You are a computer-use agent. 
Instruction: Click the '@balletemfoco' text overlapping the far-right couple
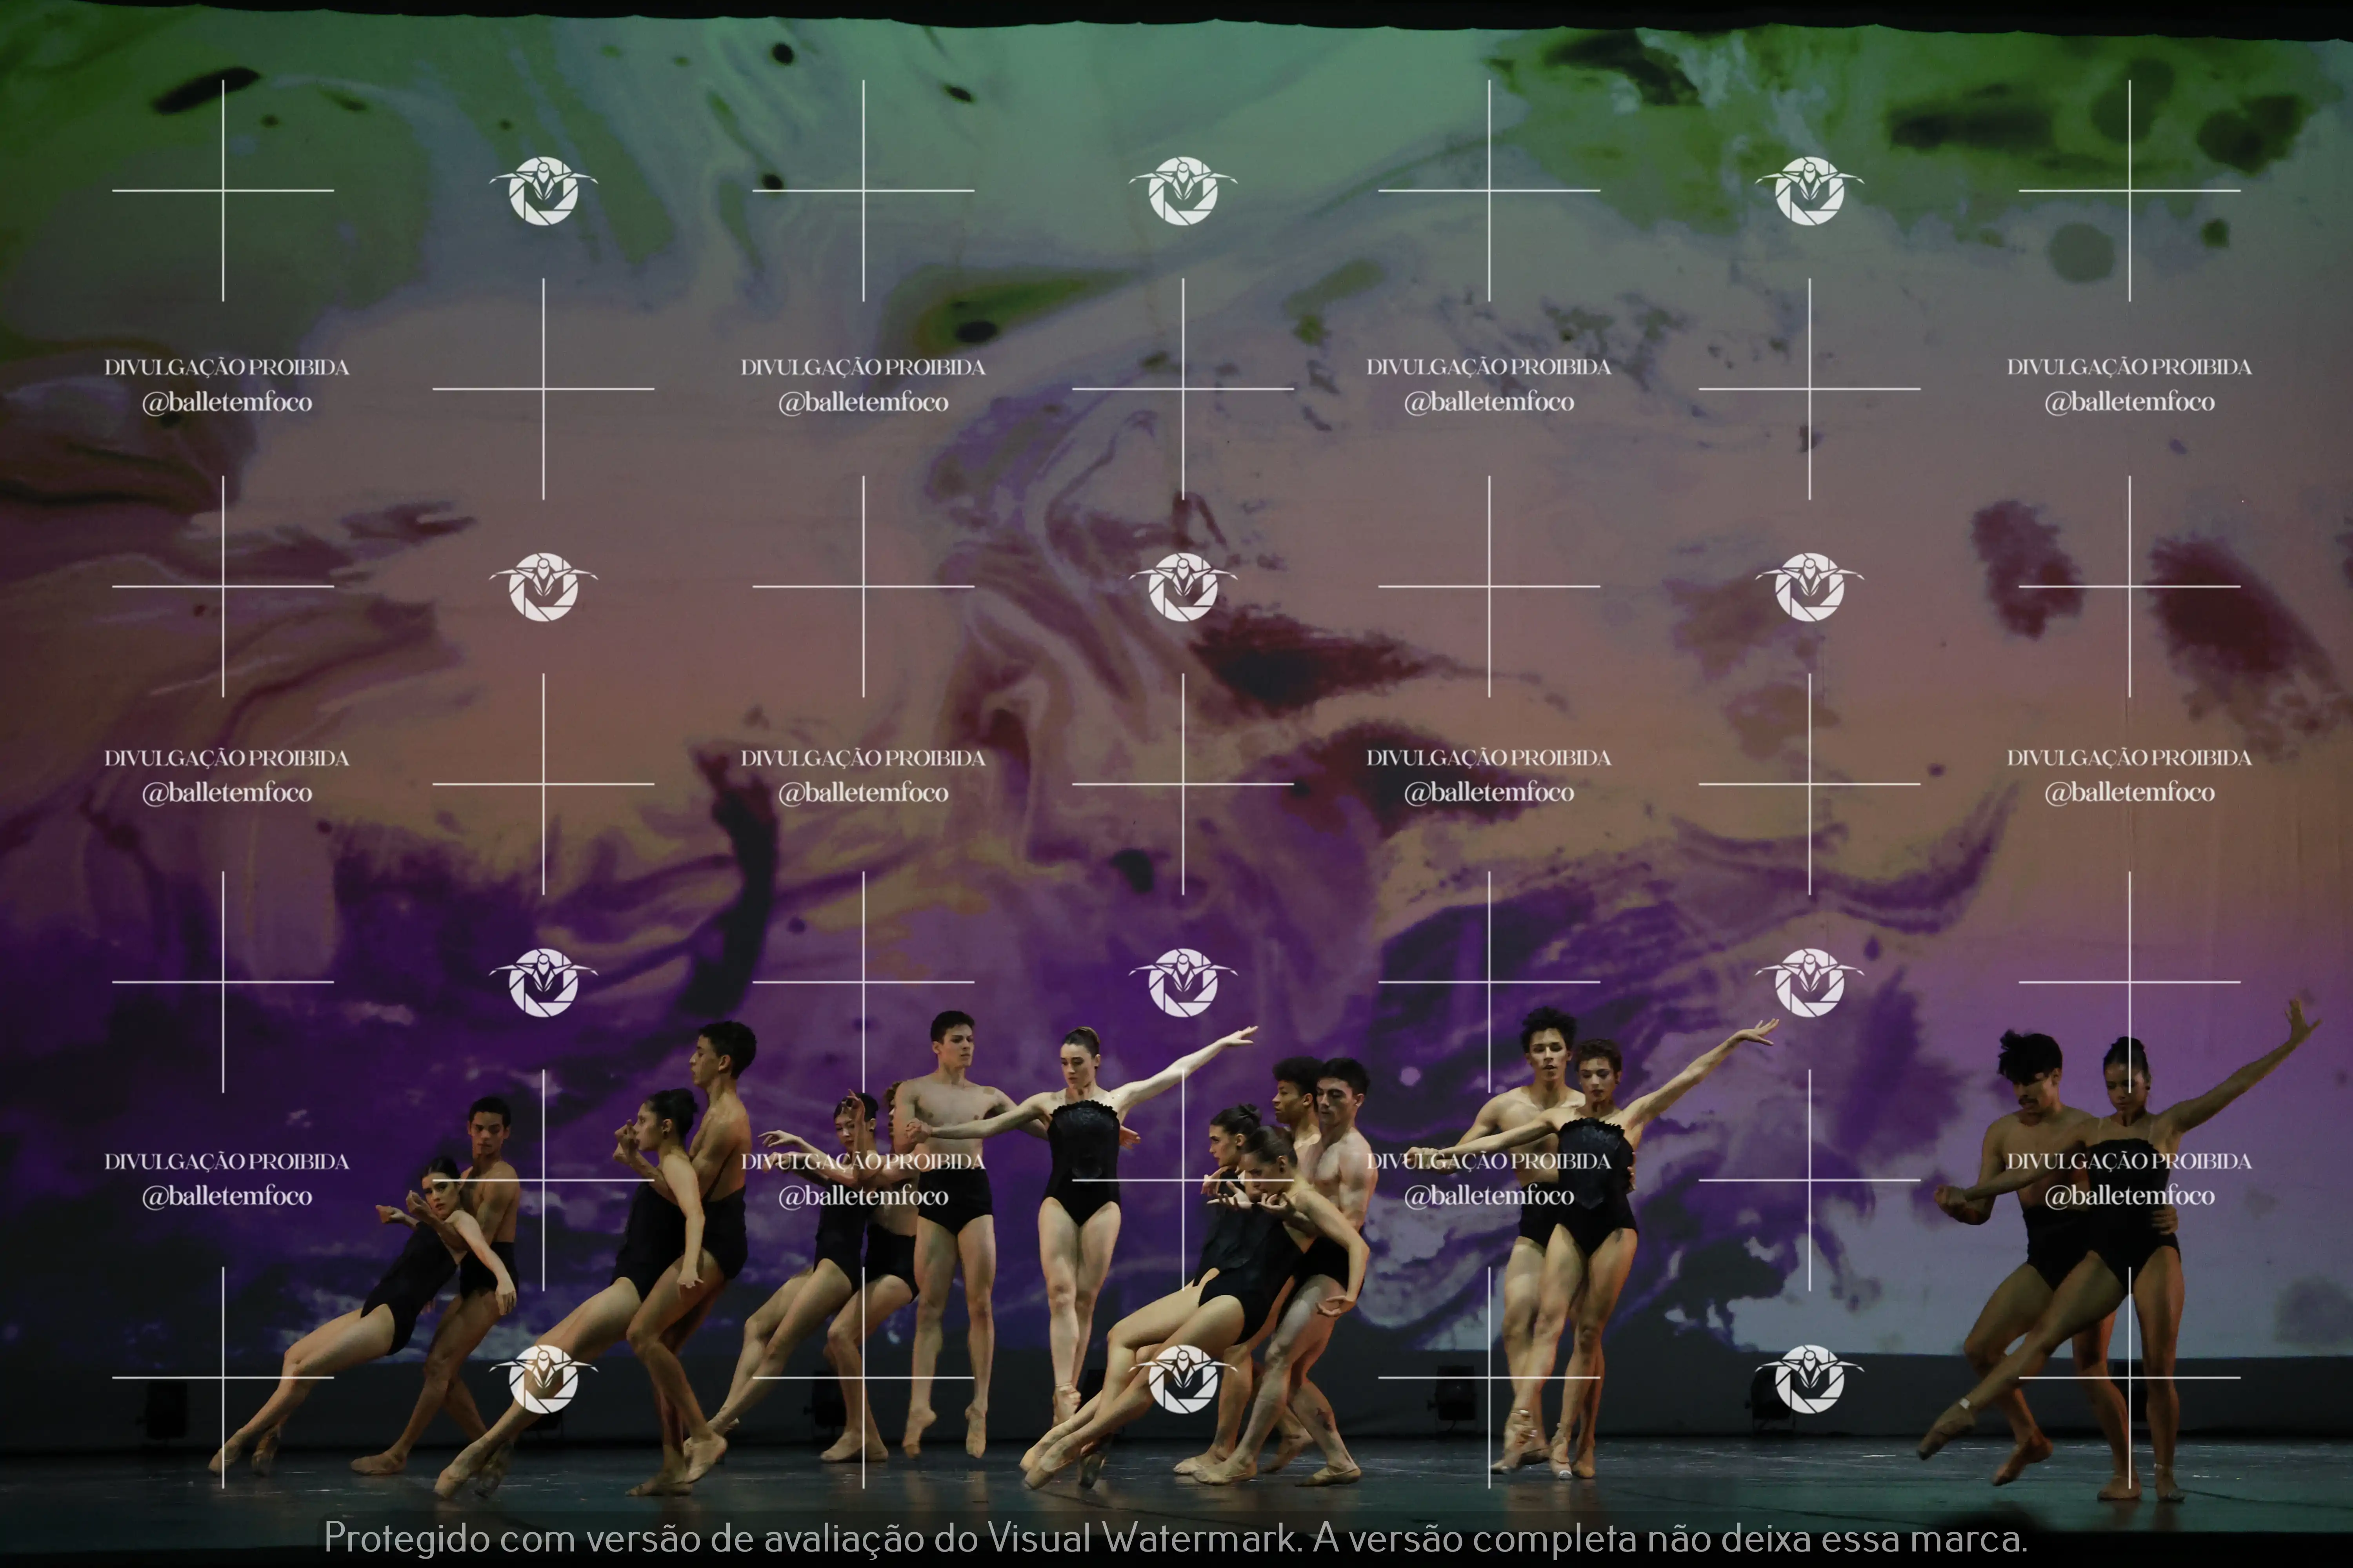point(2129,1196)
